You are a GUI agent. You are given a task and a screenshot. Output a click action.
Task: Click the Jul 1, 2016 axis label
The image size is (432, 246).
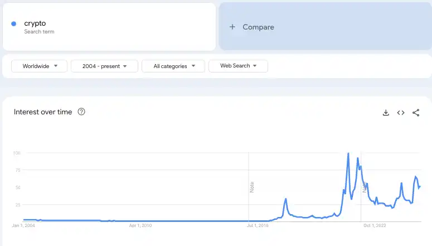(x=258, y=226)
